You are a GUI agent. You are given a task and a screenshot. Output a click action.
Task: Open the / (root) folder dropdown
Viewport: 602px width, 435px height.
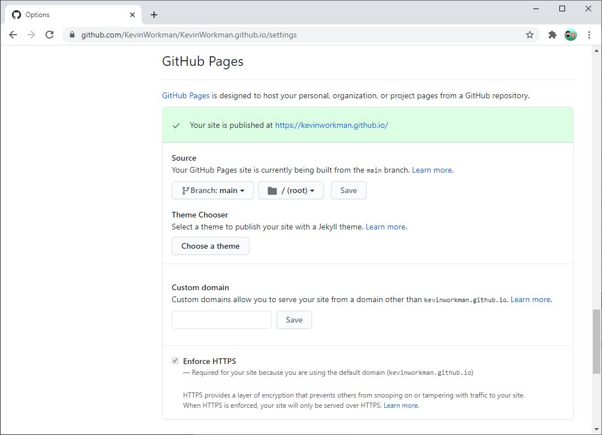pyautogui.click(x=291, y=190)
